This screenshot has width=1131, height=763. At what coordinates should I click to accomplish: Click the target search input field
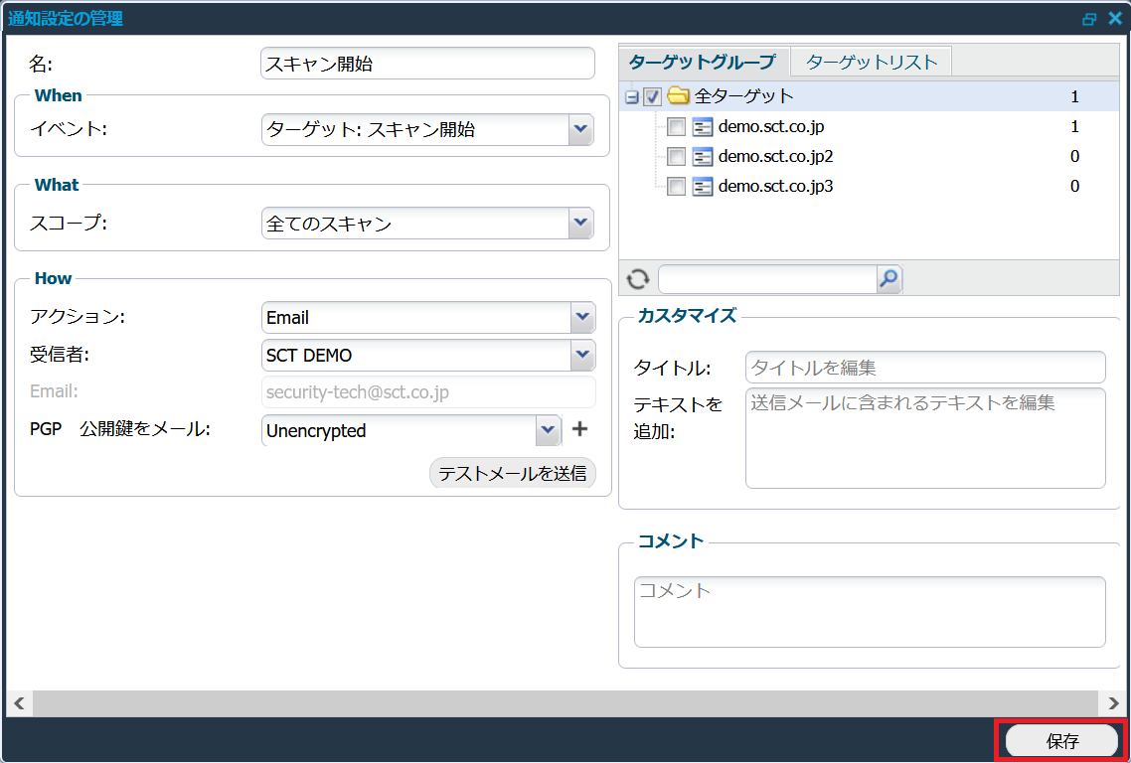[x=768, y=278]
